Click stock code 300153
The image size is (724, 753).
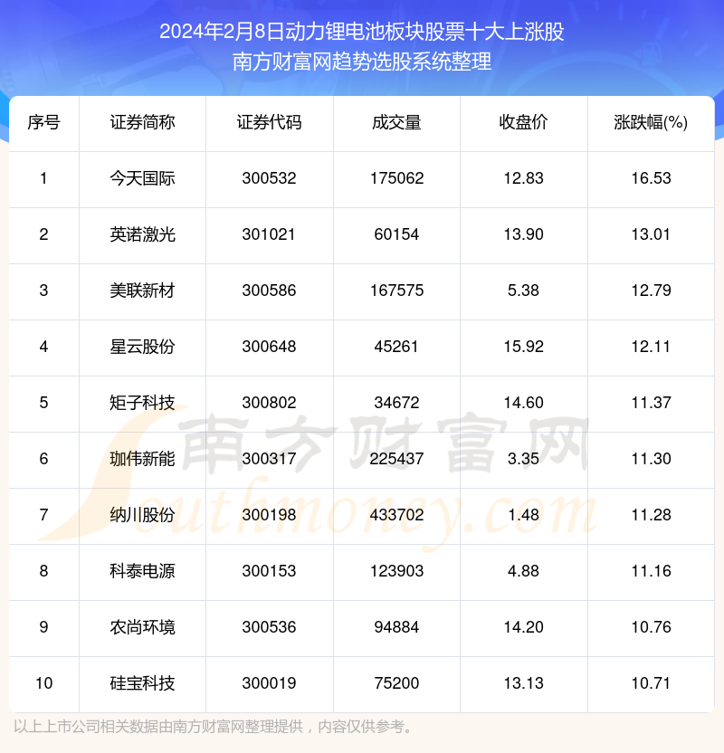coord(270,571)
